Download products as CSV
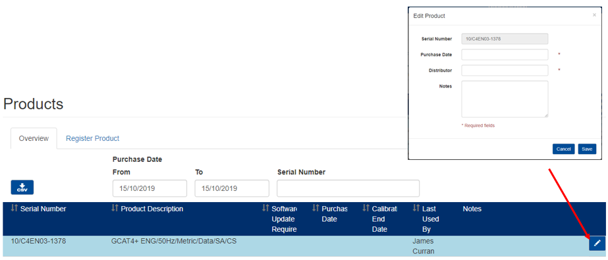This screenshot has width=608, height=260. pos(22,187)
